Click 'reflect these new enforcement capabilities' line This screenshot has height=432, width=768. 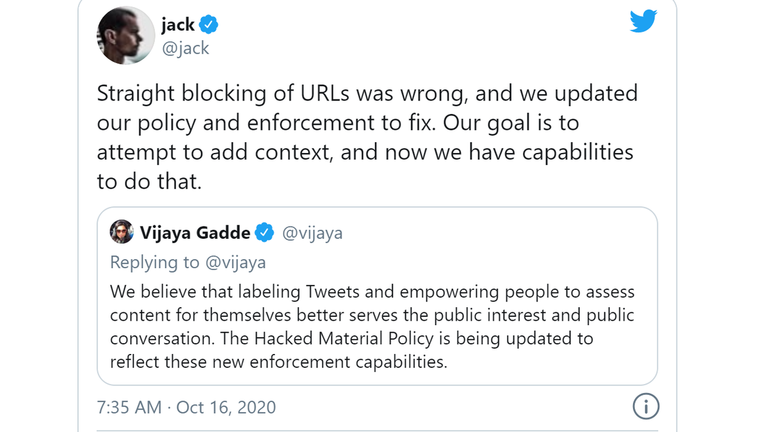[x=278, y=362]
